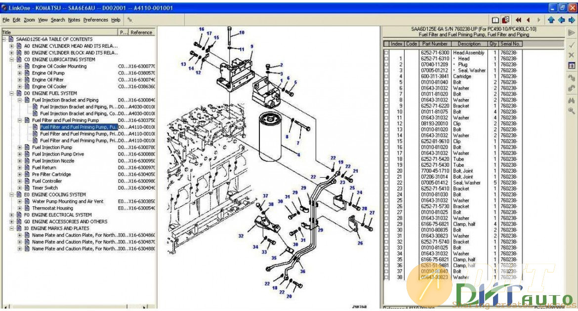578x311 pixels.
Task: Click the Reference column header in tree
Action: click(142, 33)
